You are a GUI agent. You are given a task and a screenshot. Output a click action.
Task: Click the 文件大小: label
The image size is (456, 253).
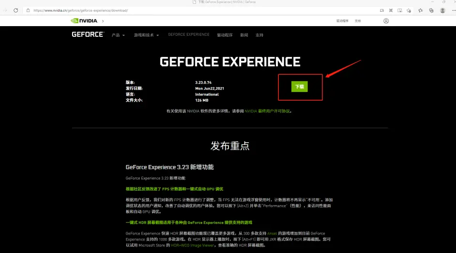(x=134, y=100)
